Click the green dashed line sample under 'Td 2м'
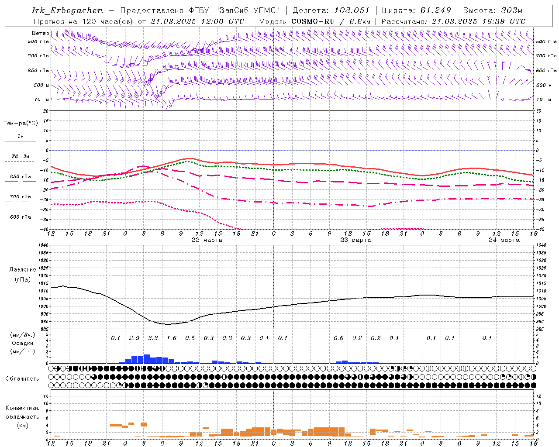This screenshot has width=559, height=447. [20, 162]
